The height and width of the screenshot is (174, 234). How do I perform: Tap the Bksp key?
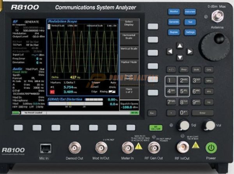pos(184,69)
